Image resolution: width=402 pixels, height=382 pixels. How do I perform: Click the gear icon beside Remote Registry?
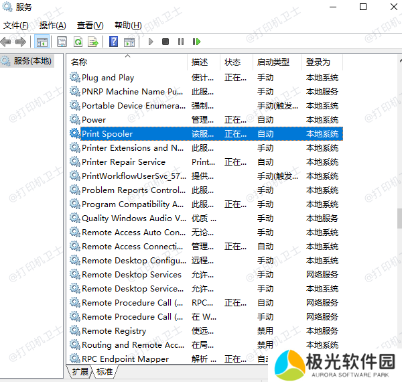point(75,330)
